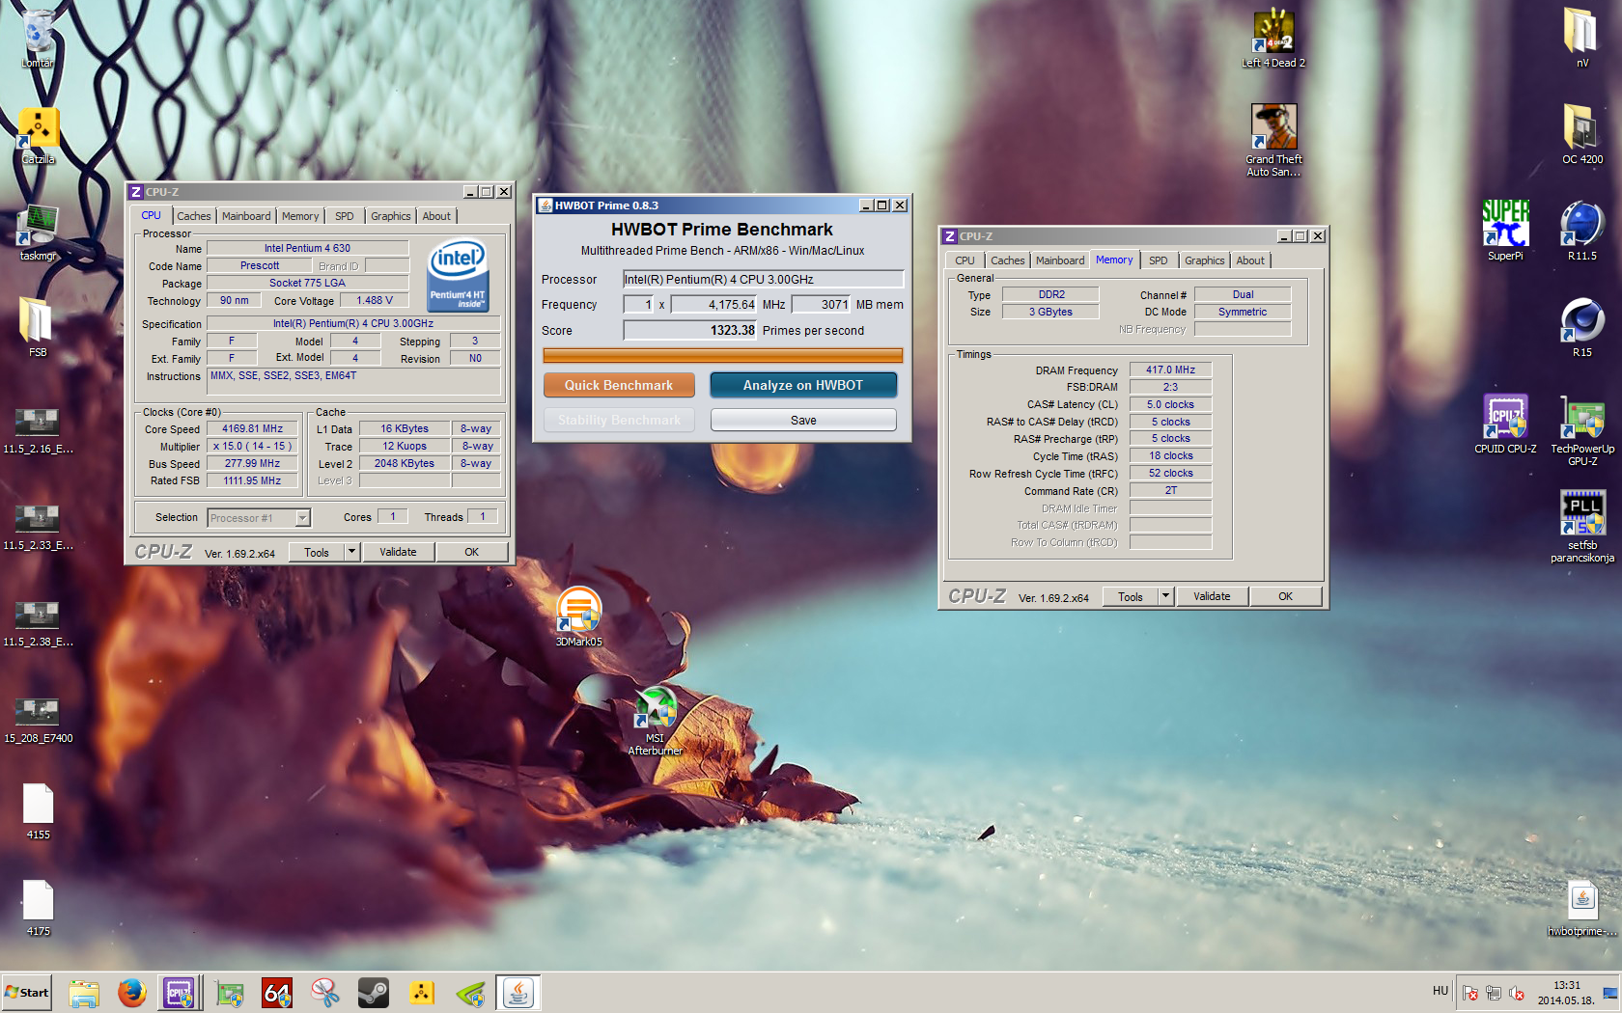
Task: Launch the SuperPi desktop shortcut
Action: (1505, 230)
